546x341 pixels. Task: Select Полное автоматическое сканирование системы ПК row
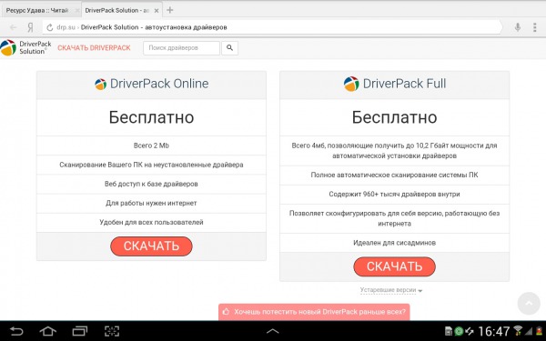(x=394, y=175)
